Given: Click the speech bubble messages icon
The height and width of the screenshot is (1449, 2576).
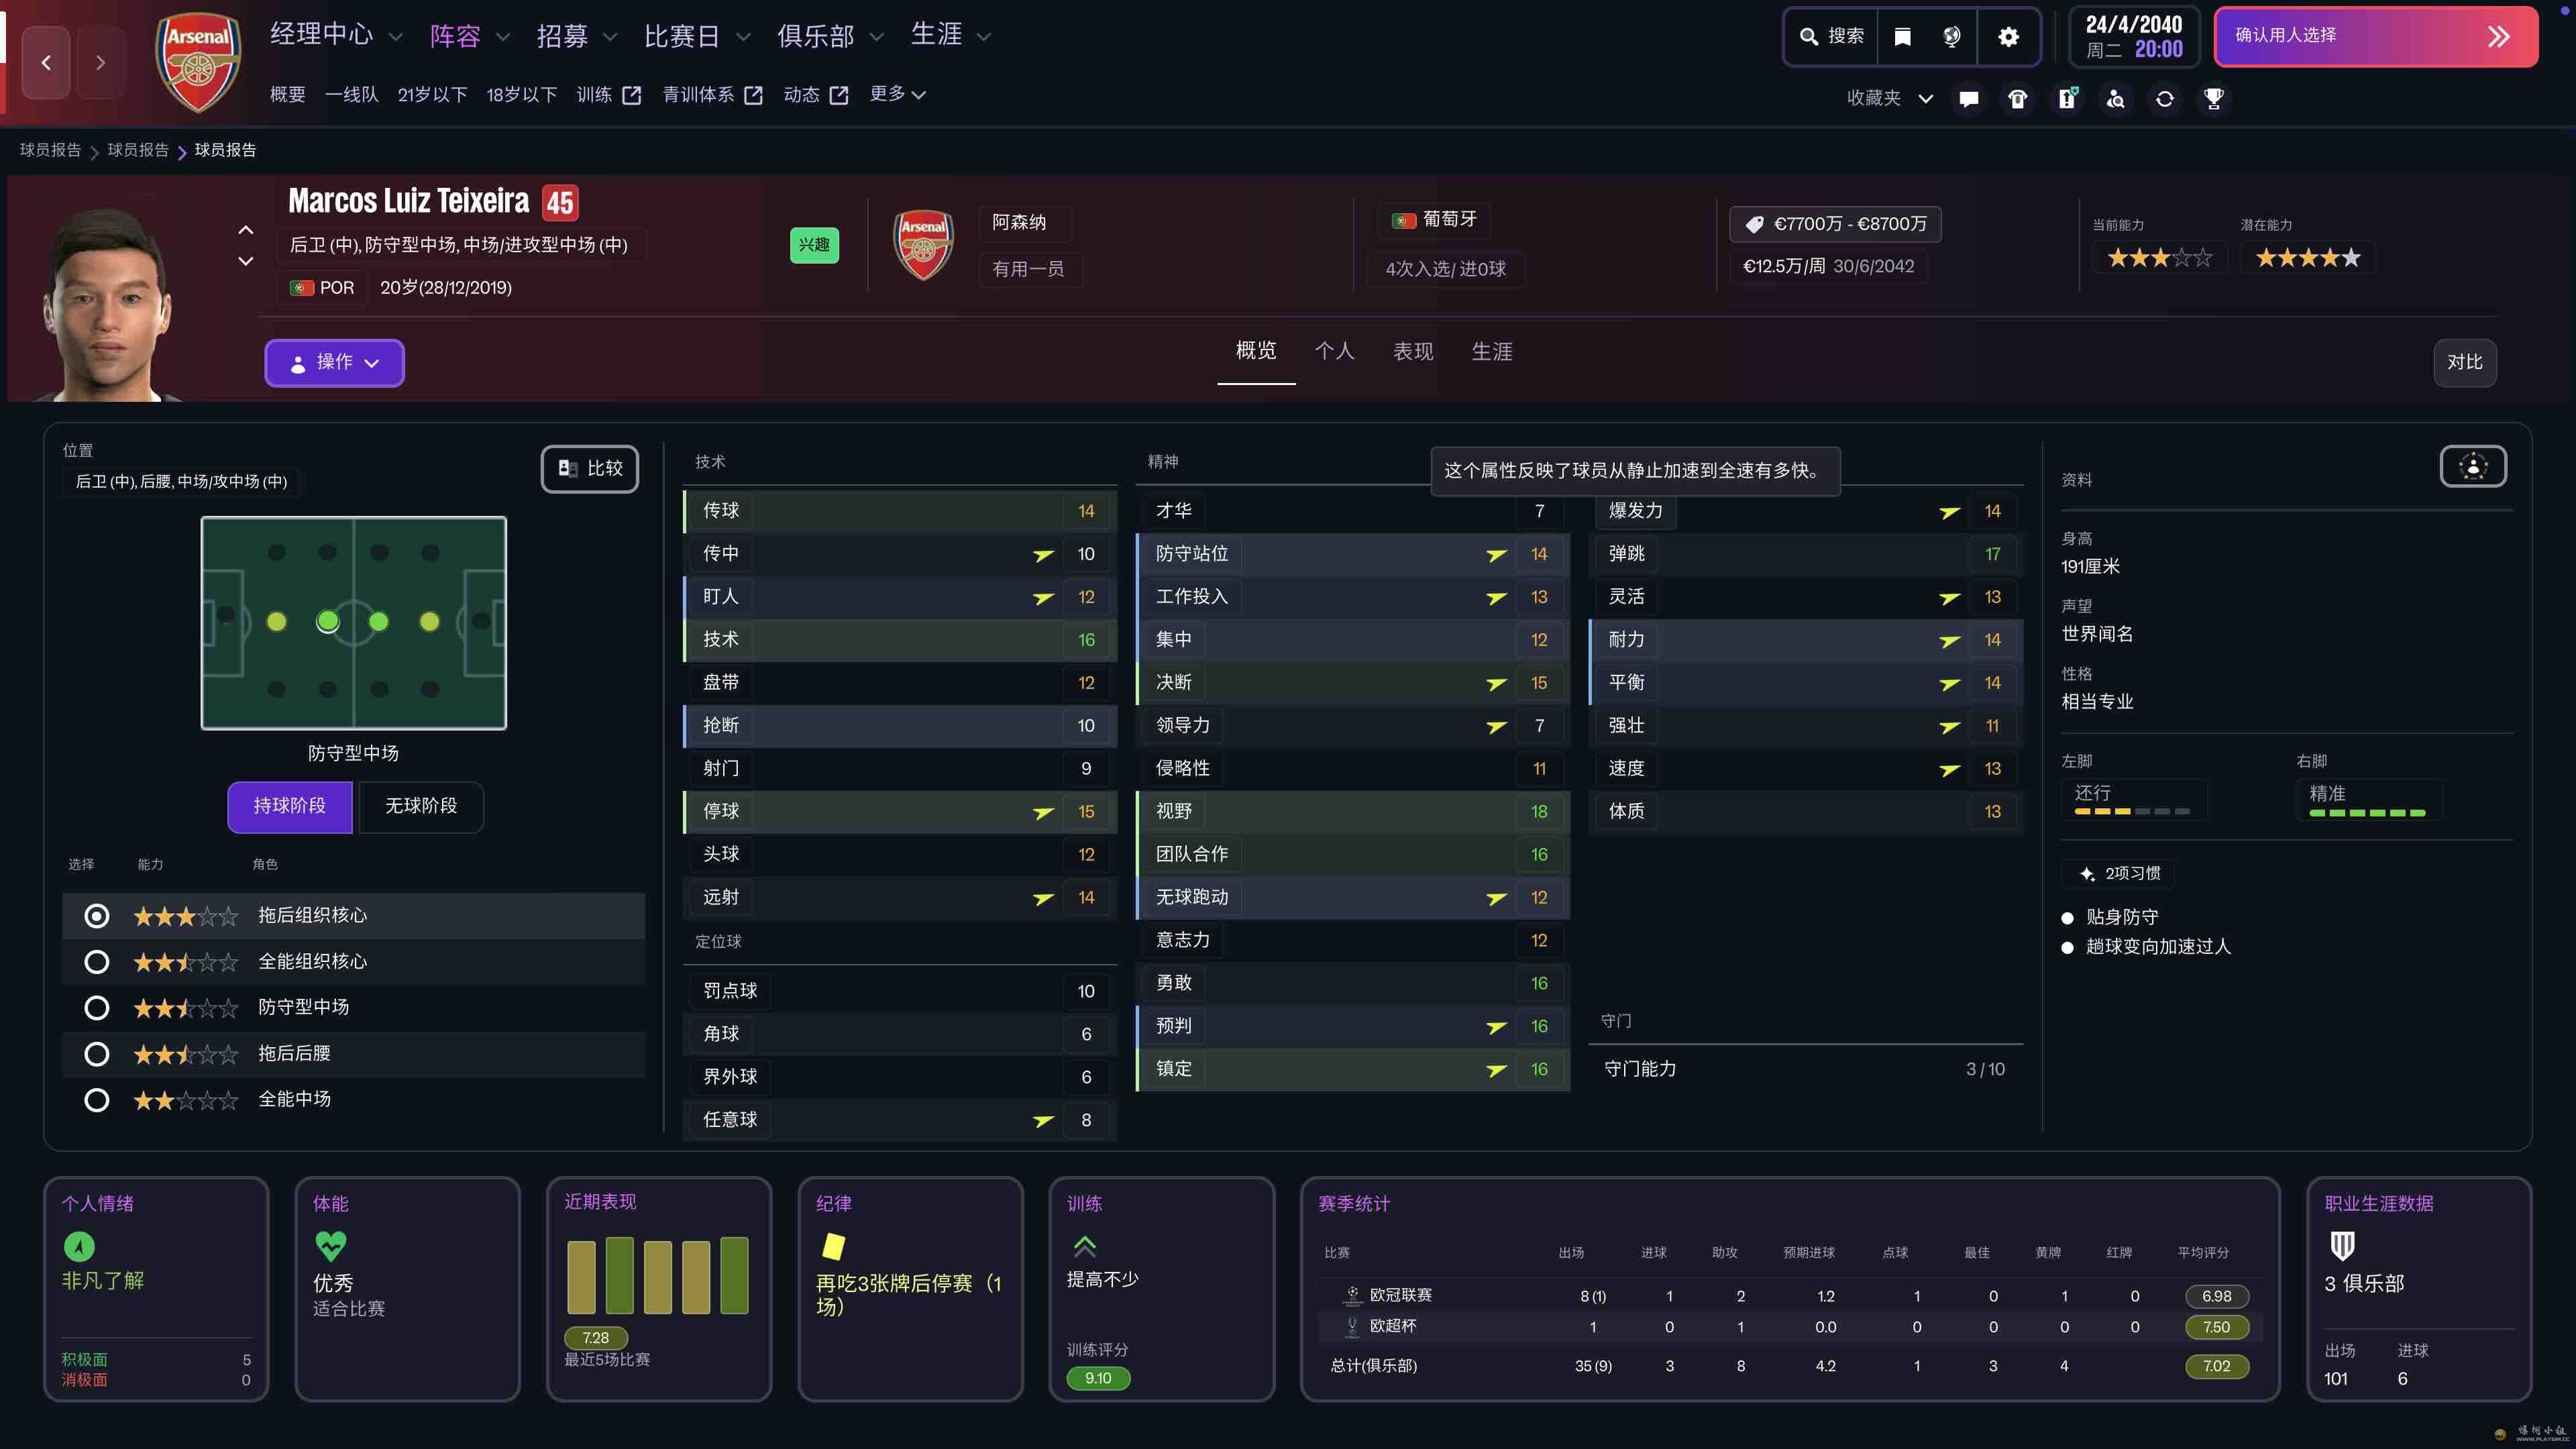Looking at the screenshot, I should pos(1968,98).
